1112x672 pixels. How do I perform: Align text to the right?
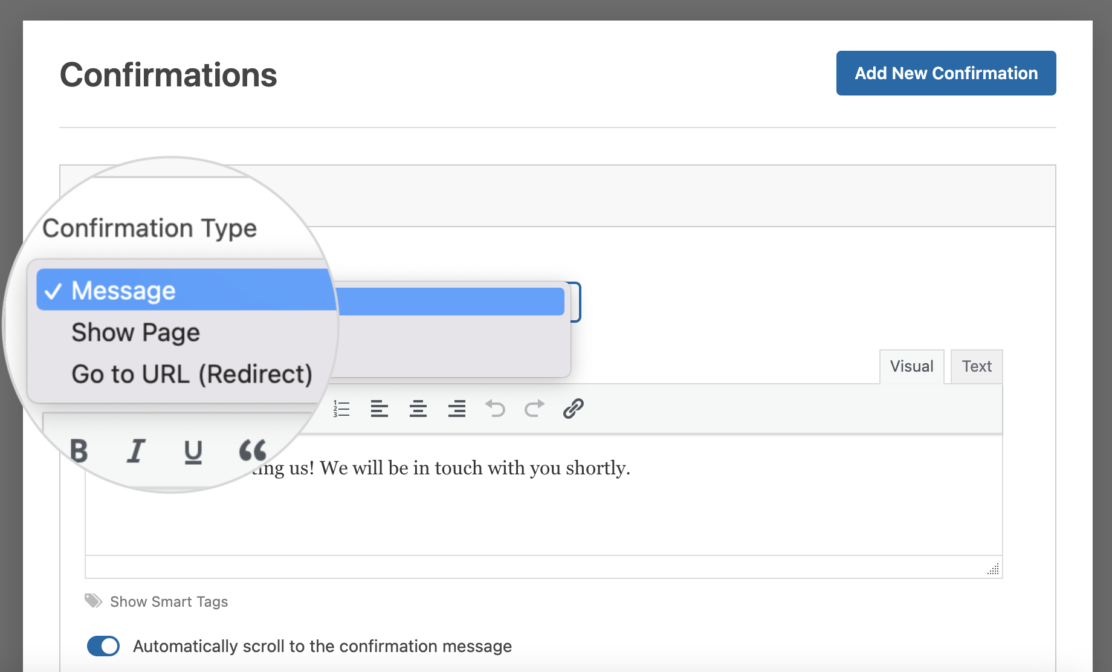coord(457,409)
